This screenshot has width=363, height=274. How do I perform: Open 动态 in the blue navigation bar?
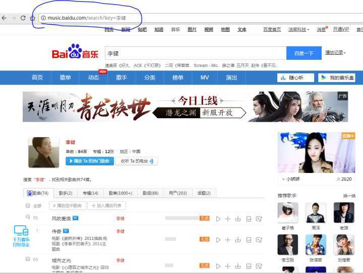93,77
